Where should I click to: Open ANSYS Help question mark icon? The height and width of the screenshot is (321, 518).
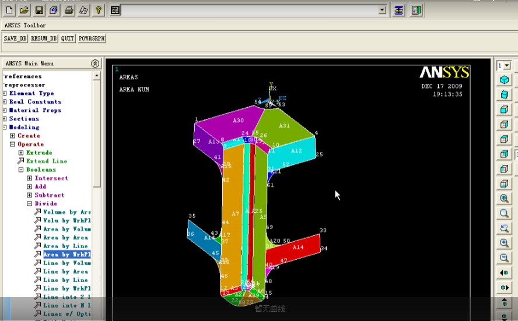point(99,10)
